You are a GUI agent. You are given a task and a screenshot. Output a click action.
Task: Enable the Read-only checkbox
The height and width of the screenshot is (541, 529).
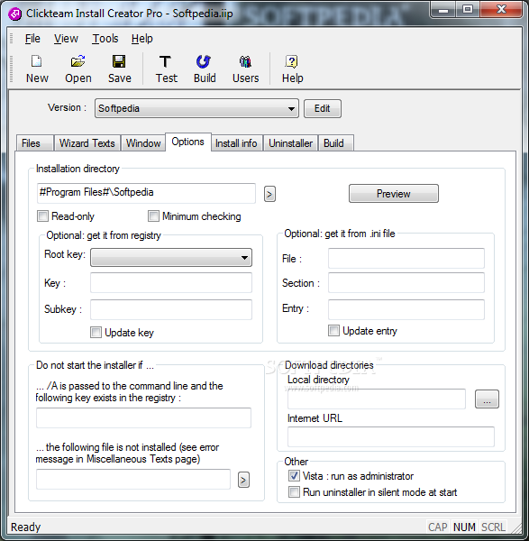pos(42,216)
